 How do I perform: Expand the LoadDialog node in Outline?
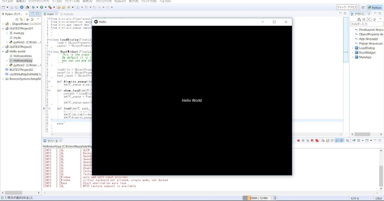click(353, 48)
